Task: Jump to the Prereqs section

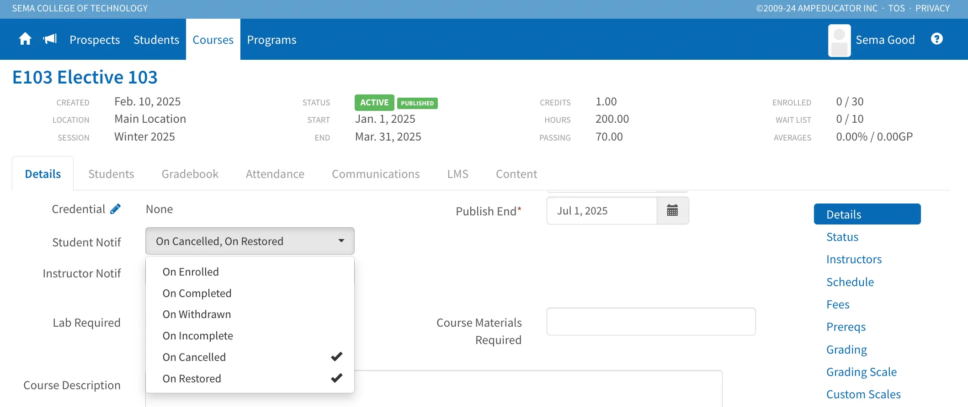Action: 846,327
